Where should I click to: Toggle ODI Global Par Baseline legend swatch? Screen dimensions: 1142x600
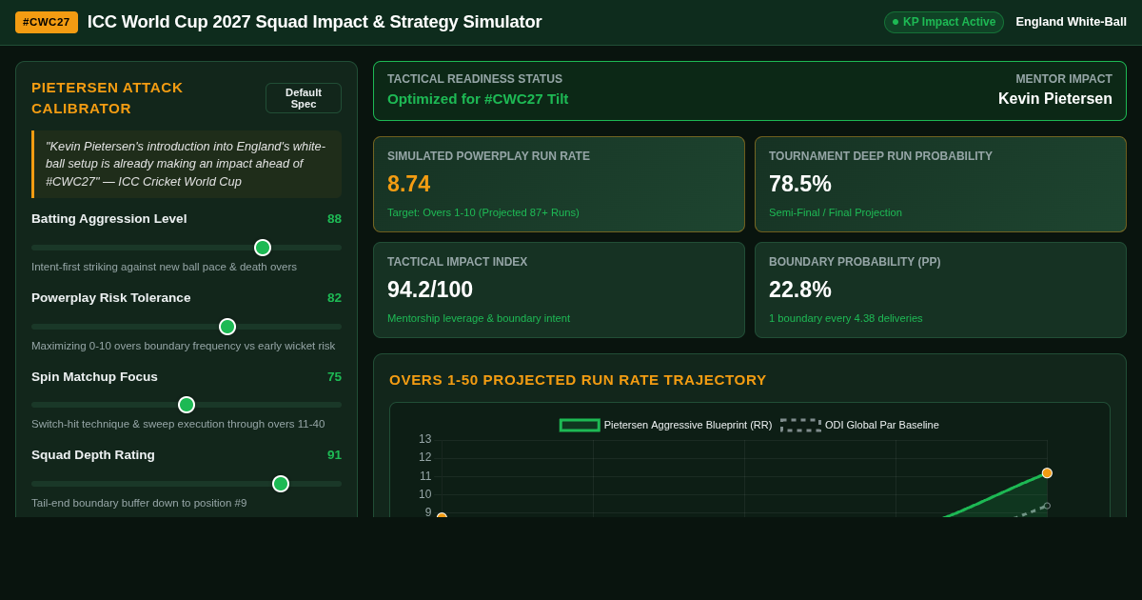[x=800, y=425]
